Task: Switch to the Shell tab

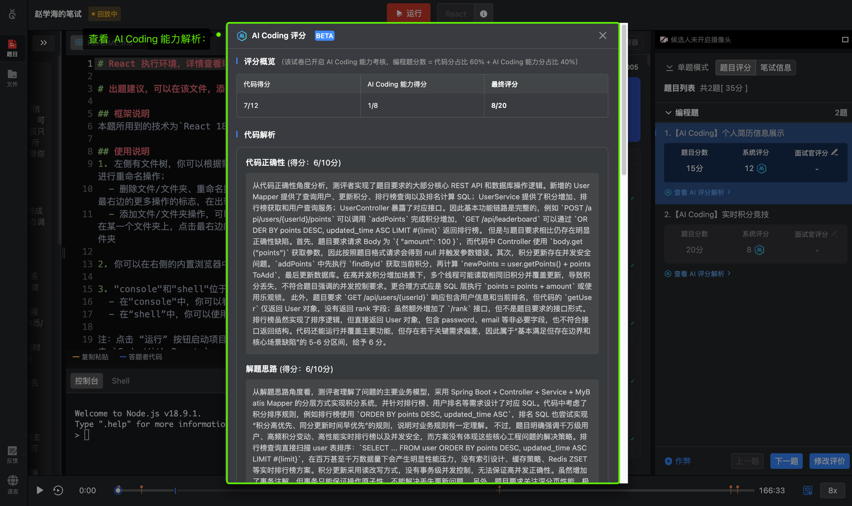Action: (121, 381)
